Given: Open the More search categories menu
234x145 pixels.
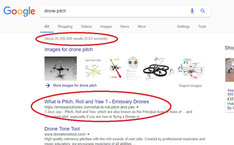Looking at the screenshot, I should 142,27.
